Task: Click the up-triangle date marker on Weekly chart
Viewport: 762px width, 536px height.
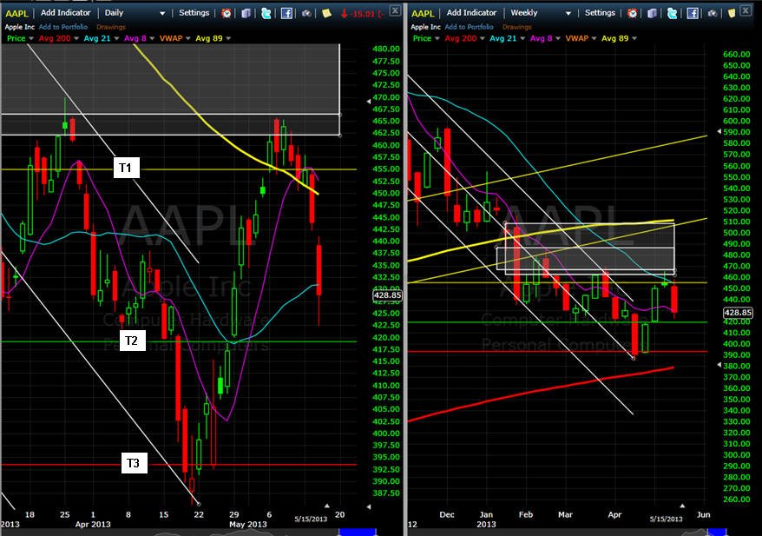Action: 682,506
